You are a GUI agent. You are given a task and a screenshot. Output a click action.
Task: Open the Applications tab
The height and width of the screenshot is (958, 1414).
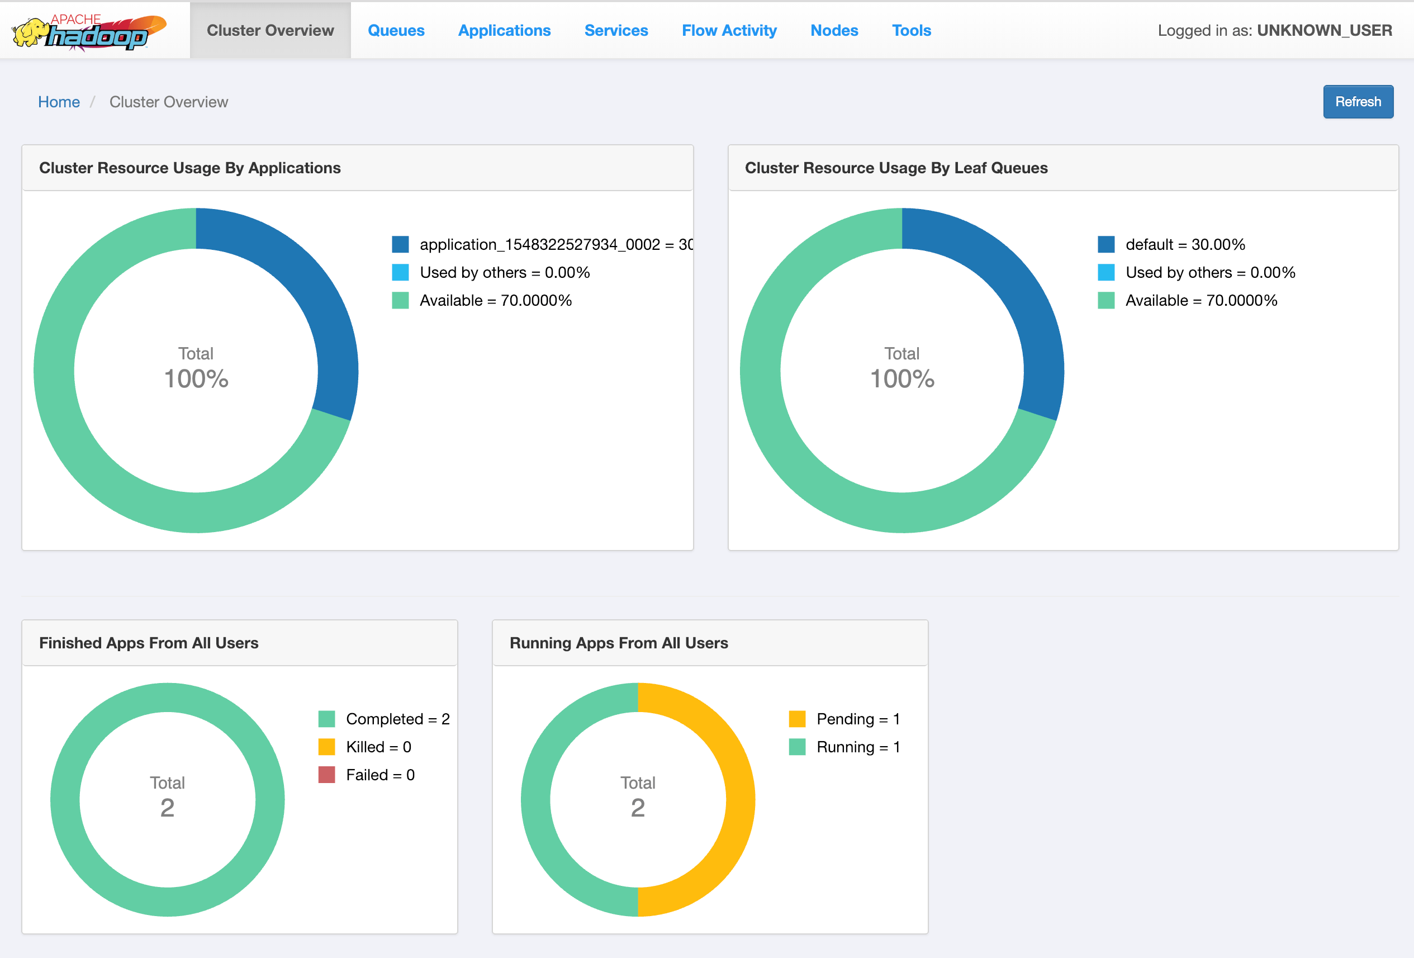point(504,30)
